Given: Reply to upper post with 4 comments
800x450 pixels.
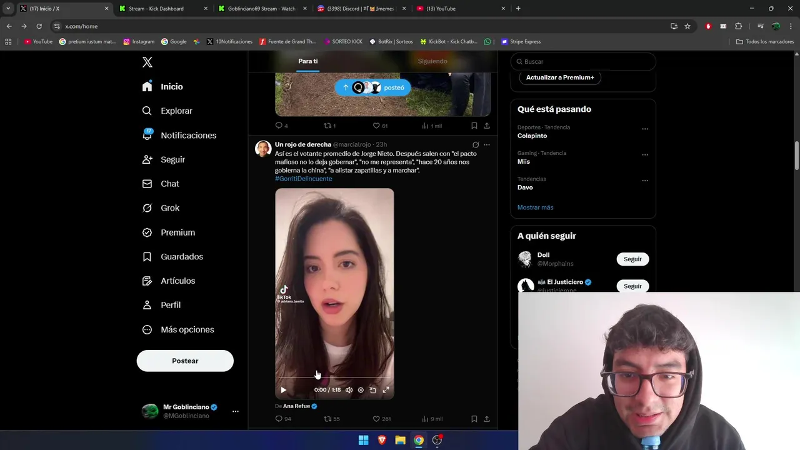Looking at the screenshot, I should tap(281, 126).
